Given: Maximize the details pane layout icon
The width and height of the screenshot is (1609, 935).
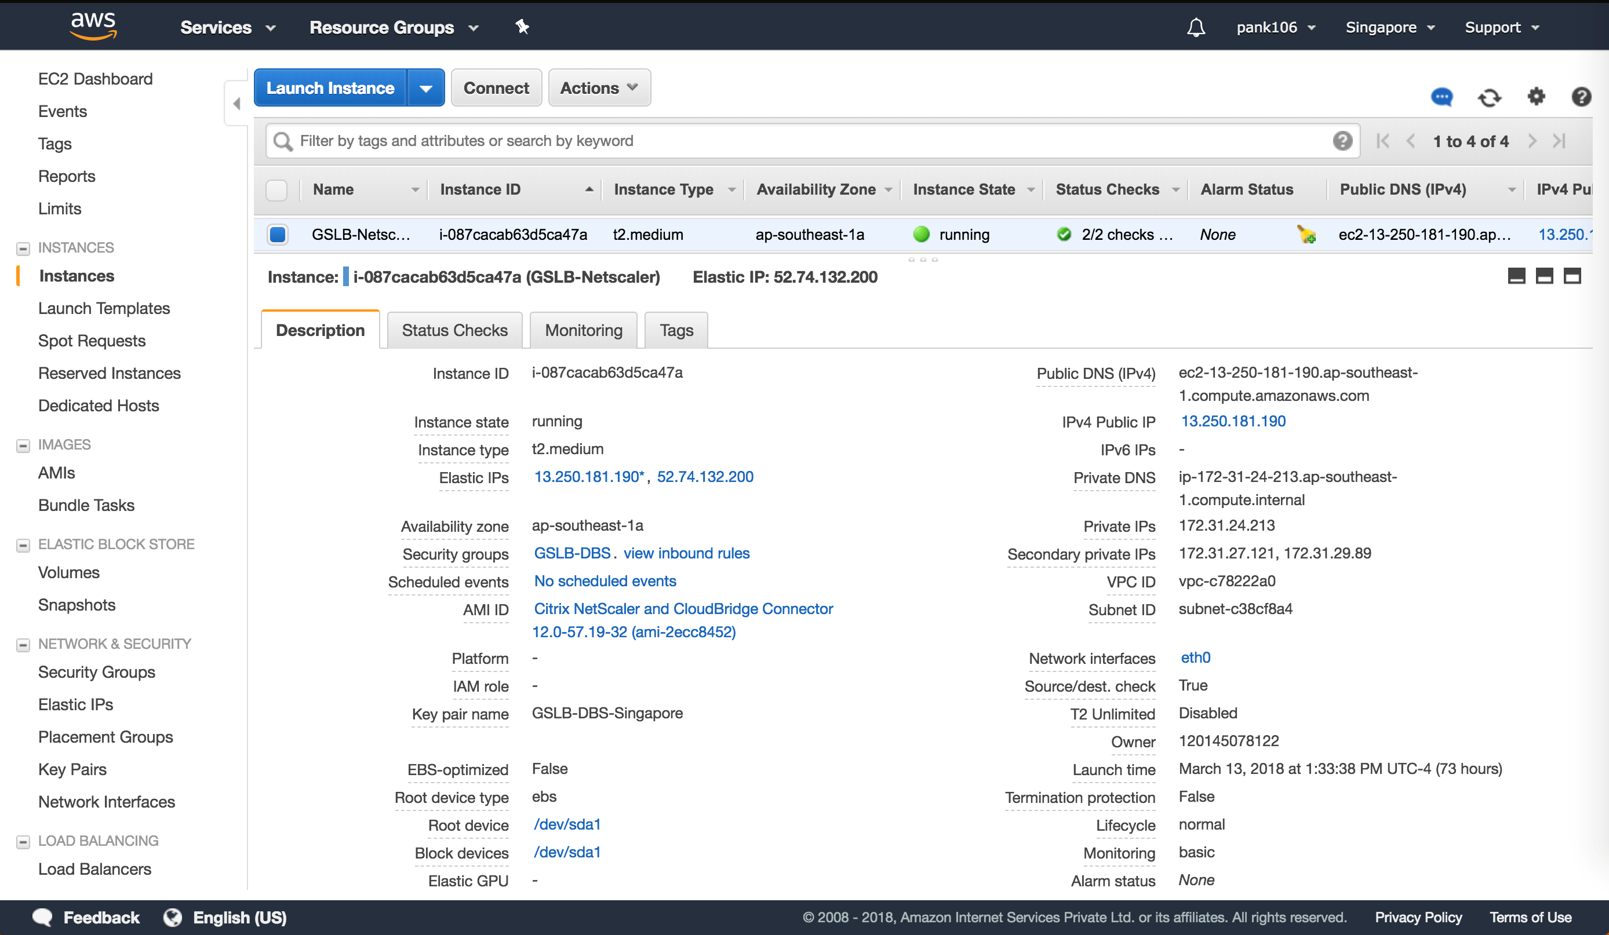Looking at the screenshot, I should (1572, 276).
